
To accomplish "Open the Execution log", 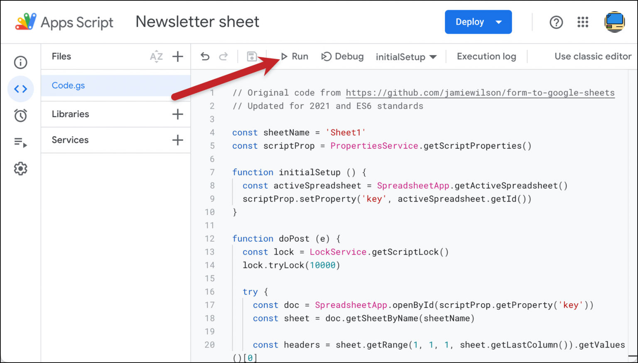I will pyautogui.click(x=486, y=56).
